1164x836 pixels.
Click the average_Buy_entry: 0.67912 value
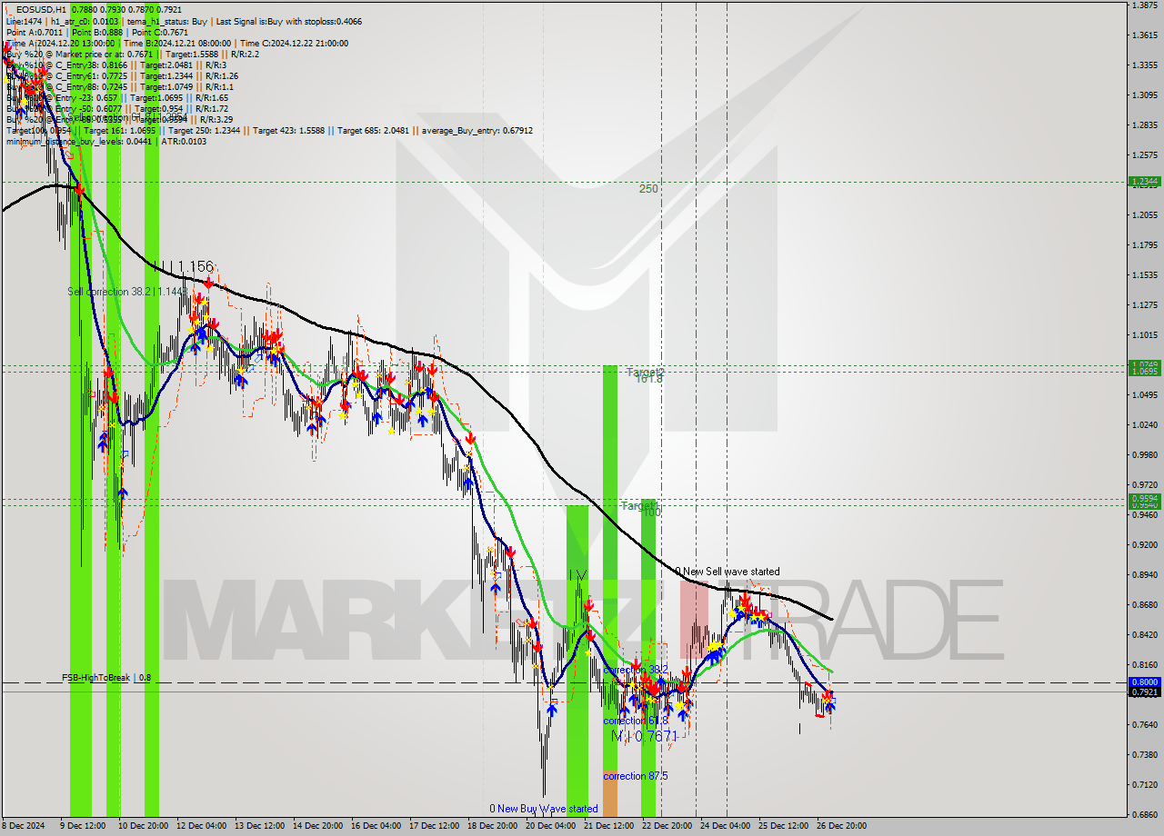click(477, 131)
